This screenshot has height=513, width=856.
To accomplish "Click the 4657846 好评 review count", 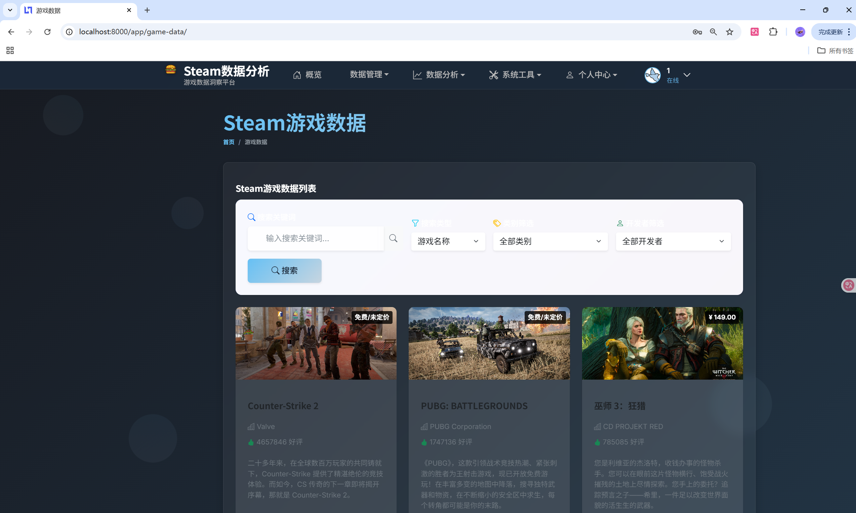I will pyautogui.click(x=279, y=442).
